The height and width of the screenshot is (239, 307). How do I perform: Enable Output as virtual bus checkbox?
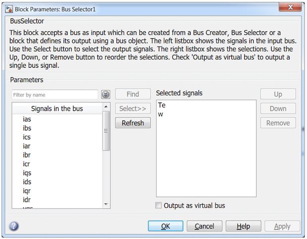pyautogui.click(x=159, y=205)
